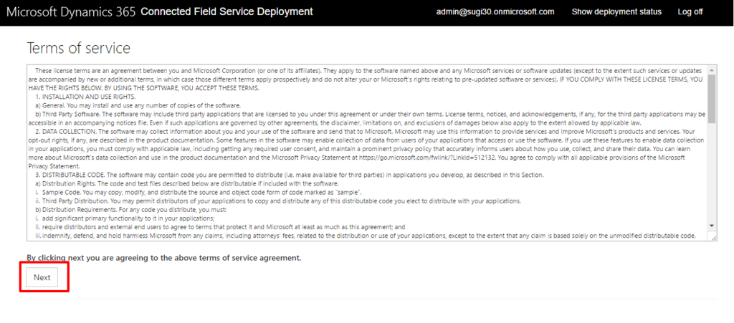
Task: Click the Log off link
Action: 690,12
